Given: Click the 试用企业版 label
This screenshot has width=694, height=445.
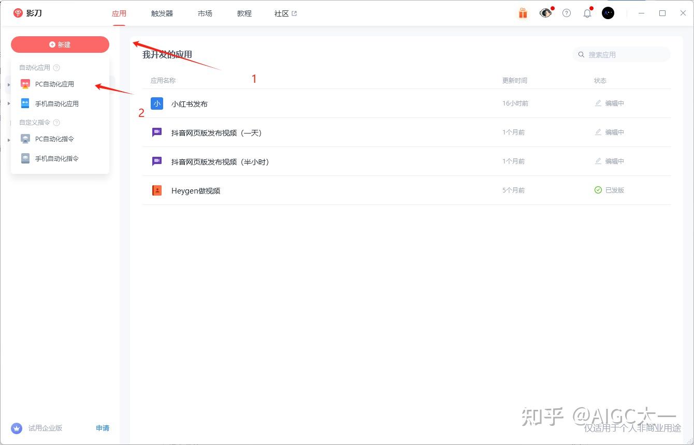Looking at the screenshot, I should pyautogui.click(x=45, y=428).
